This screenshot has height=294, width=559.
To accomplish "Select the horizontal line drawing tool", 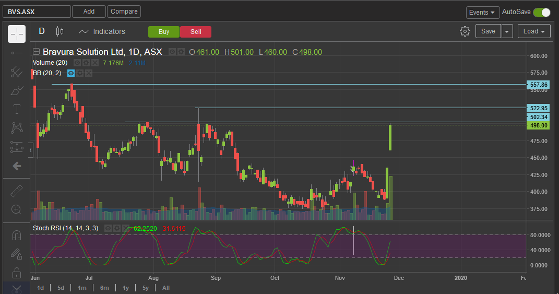I will (x=17, y=53).
